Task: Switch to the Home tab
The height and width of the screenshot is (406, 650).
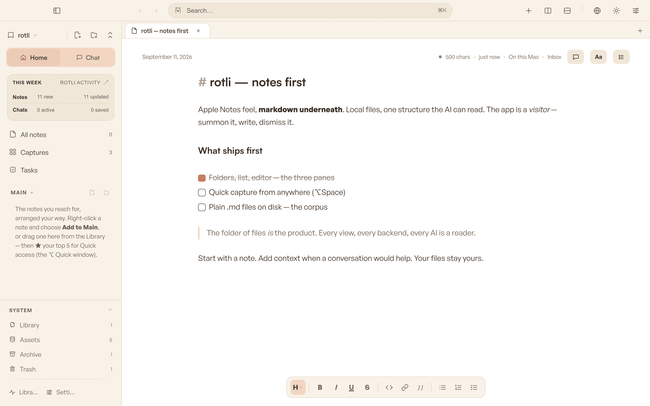Action: tap(34, 58)
